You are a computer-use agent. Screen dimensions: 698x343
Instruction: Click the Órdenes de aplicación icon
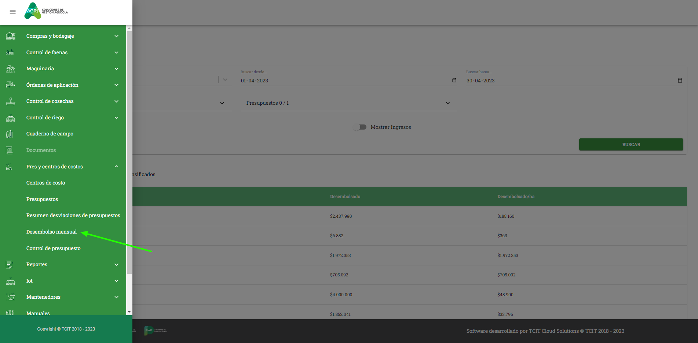(10, 85)
